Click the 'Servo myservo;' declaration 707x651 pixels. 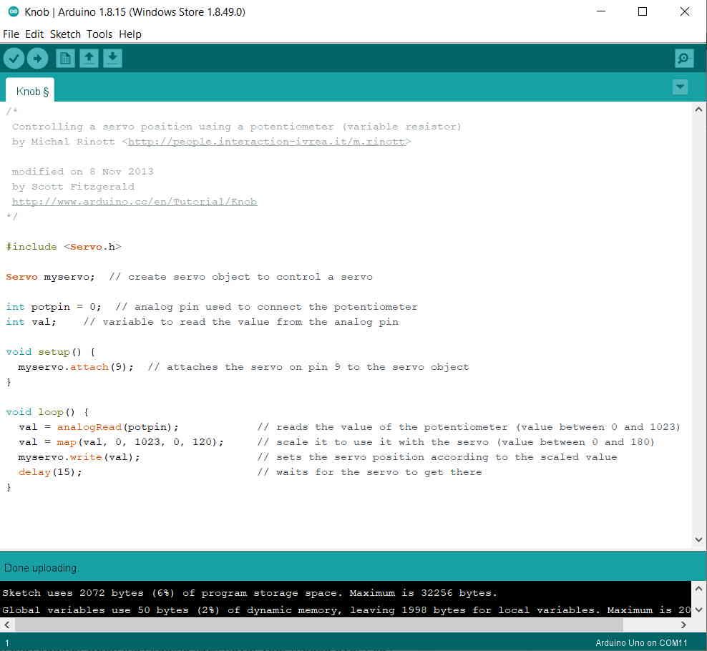coord(51,277)
